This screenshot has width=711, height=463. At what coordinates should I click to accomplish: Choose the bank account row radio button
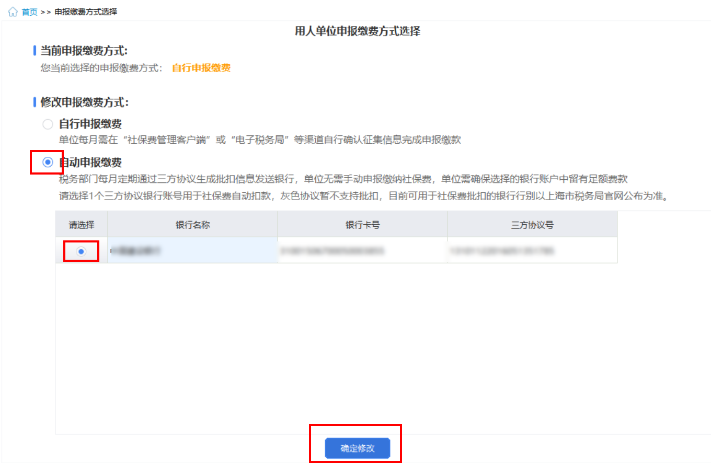point(81,251)
